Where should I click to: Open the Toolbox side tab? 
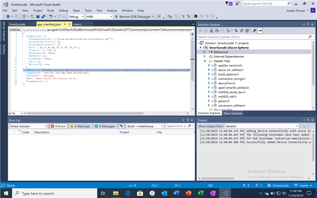click(4, 49)
